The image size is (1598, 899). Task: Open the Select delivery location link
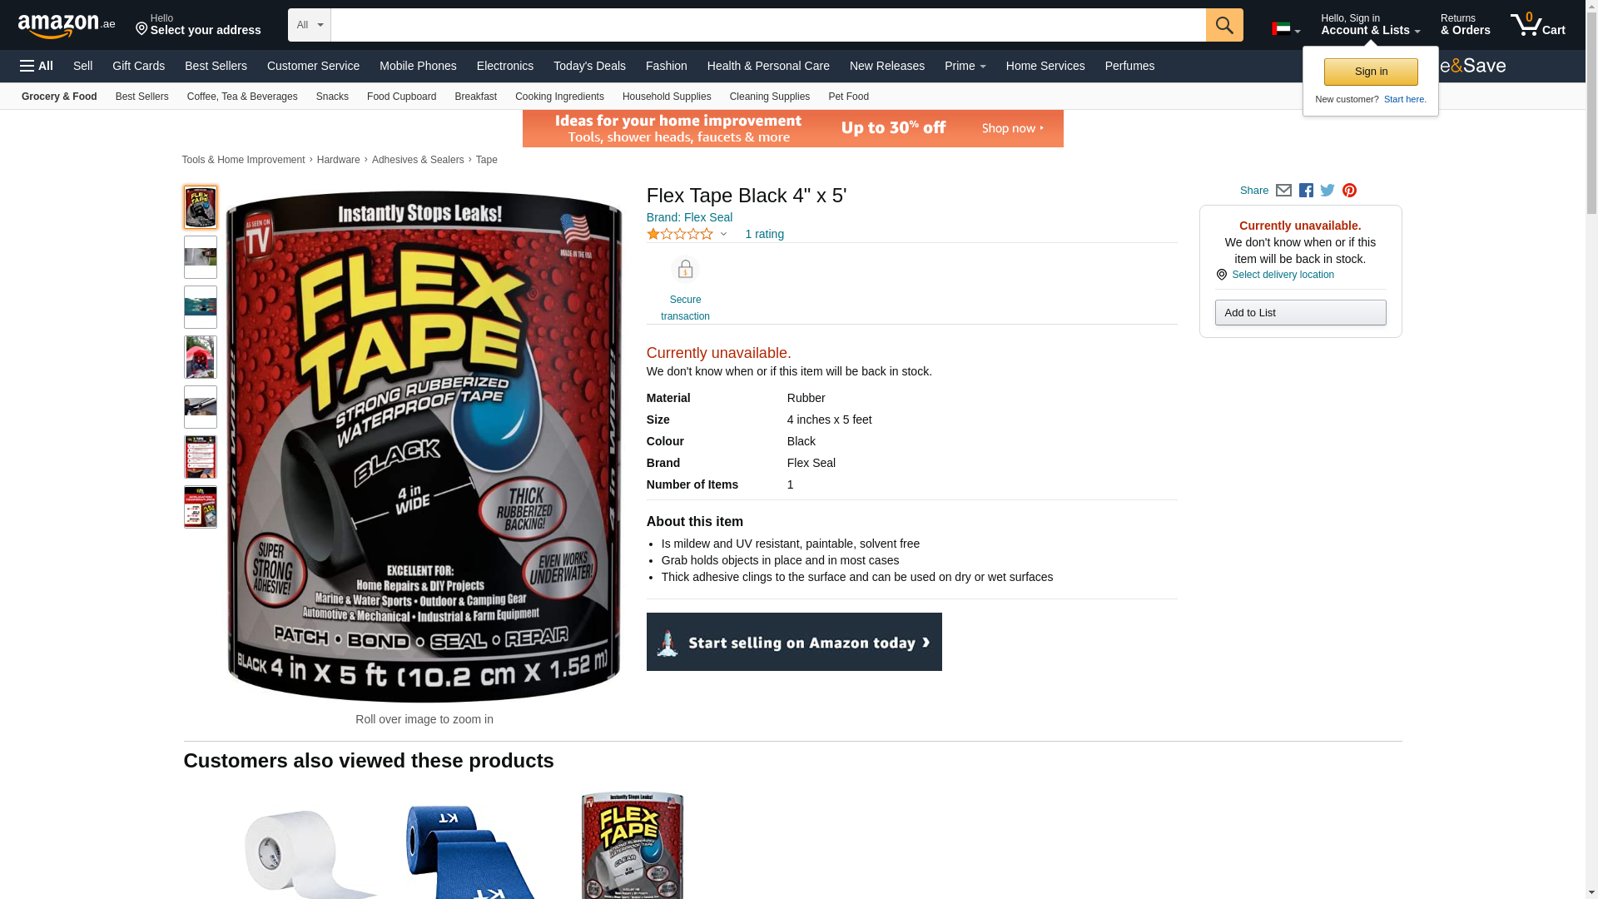point(1283,275)
